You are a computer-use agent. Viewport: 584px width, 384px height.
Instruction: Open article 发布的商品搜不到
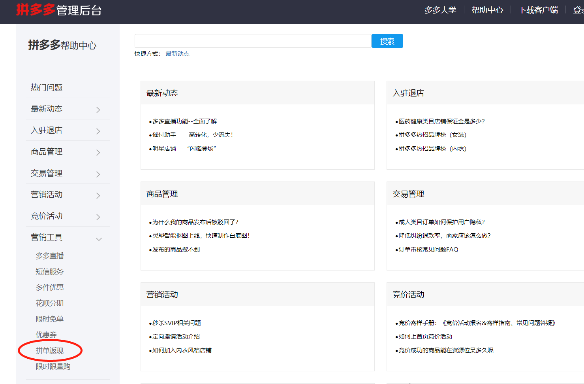point(176,250)
